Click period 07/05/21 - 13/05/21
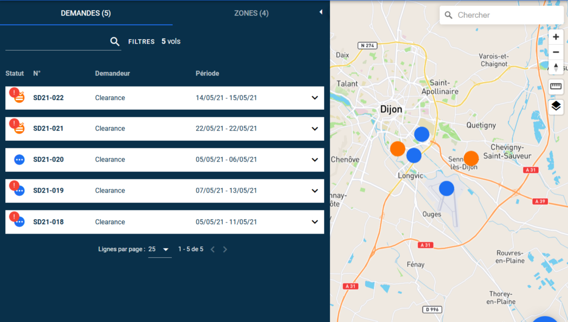 tap(226, 191)
